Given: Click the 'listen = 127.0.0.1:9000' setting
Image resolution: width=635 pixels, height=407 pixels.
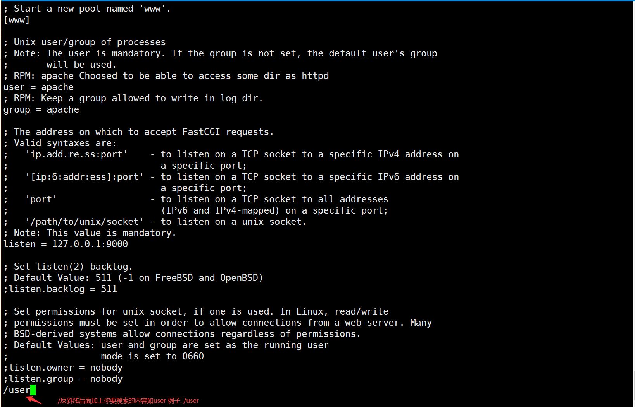Looking at the screenshot, I should [x=66, y=244].
